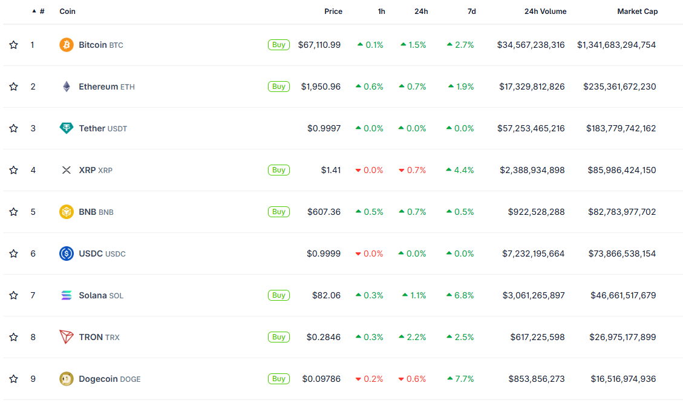Click the TRON logo icon
Viewport: 683px width, 403px height.
[x=67, y=337]
